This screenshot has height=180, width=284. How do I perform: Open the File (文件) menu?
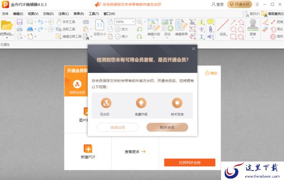5,14
